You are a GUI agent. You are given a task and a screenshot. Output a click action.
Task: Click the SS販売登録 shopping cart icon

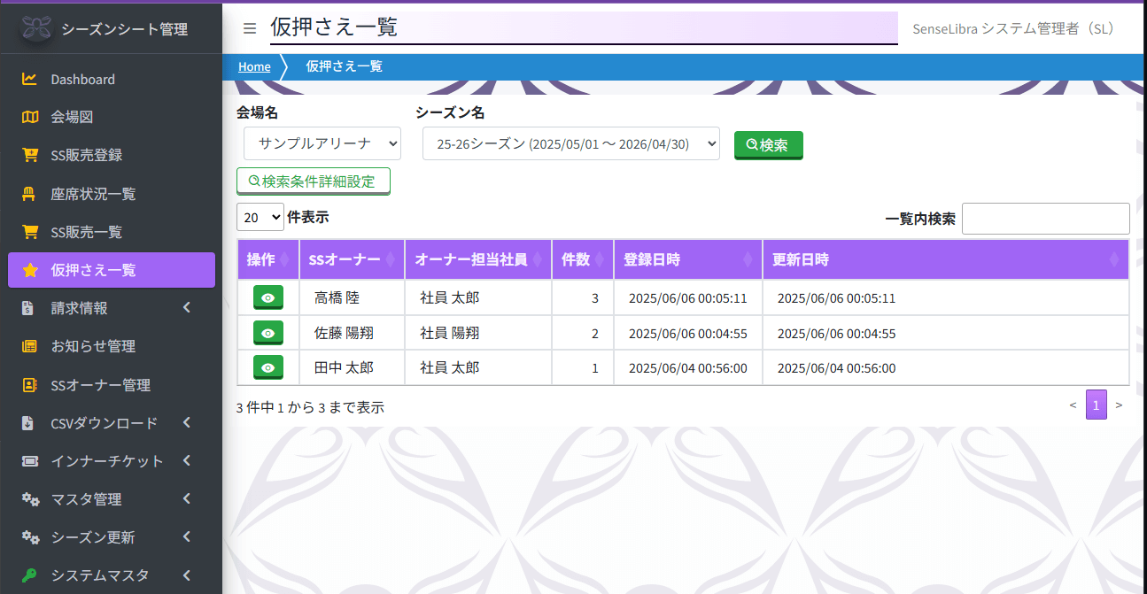(28, 154)
